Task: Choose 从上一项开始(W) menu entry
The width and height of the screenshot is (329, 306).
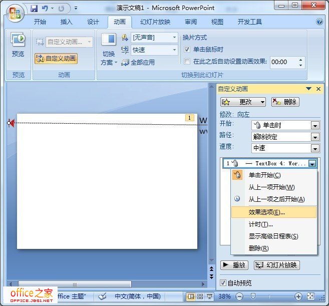Action: coord(274,187)
